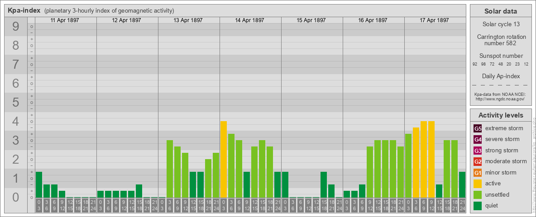
Task: Click the light green unsettled legend swatch
Action: coord(478,195)
